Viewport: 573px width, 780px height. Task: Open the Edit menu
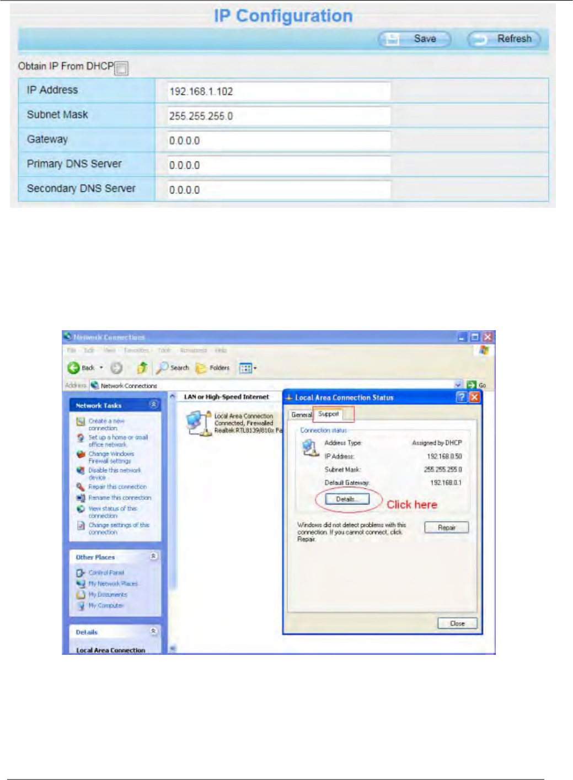pos(88,351)
